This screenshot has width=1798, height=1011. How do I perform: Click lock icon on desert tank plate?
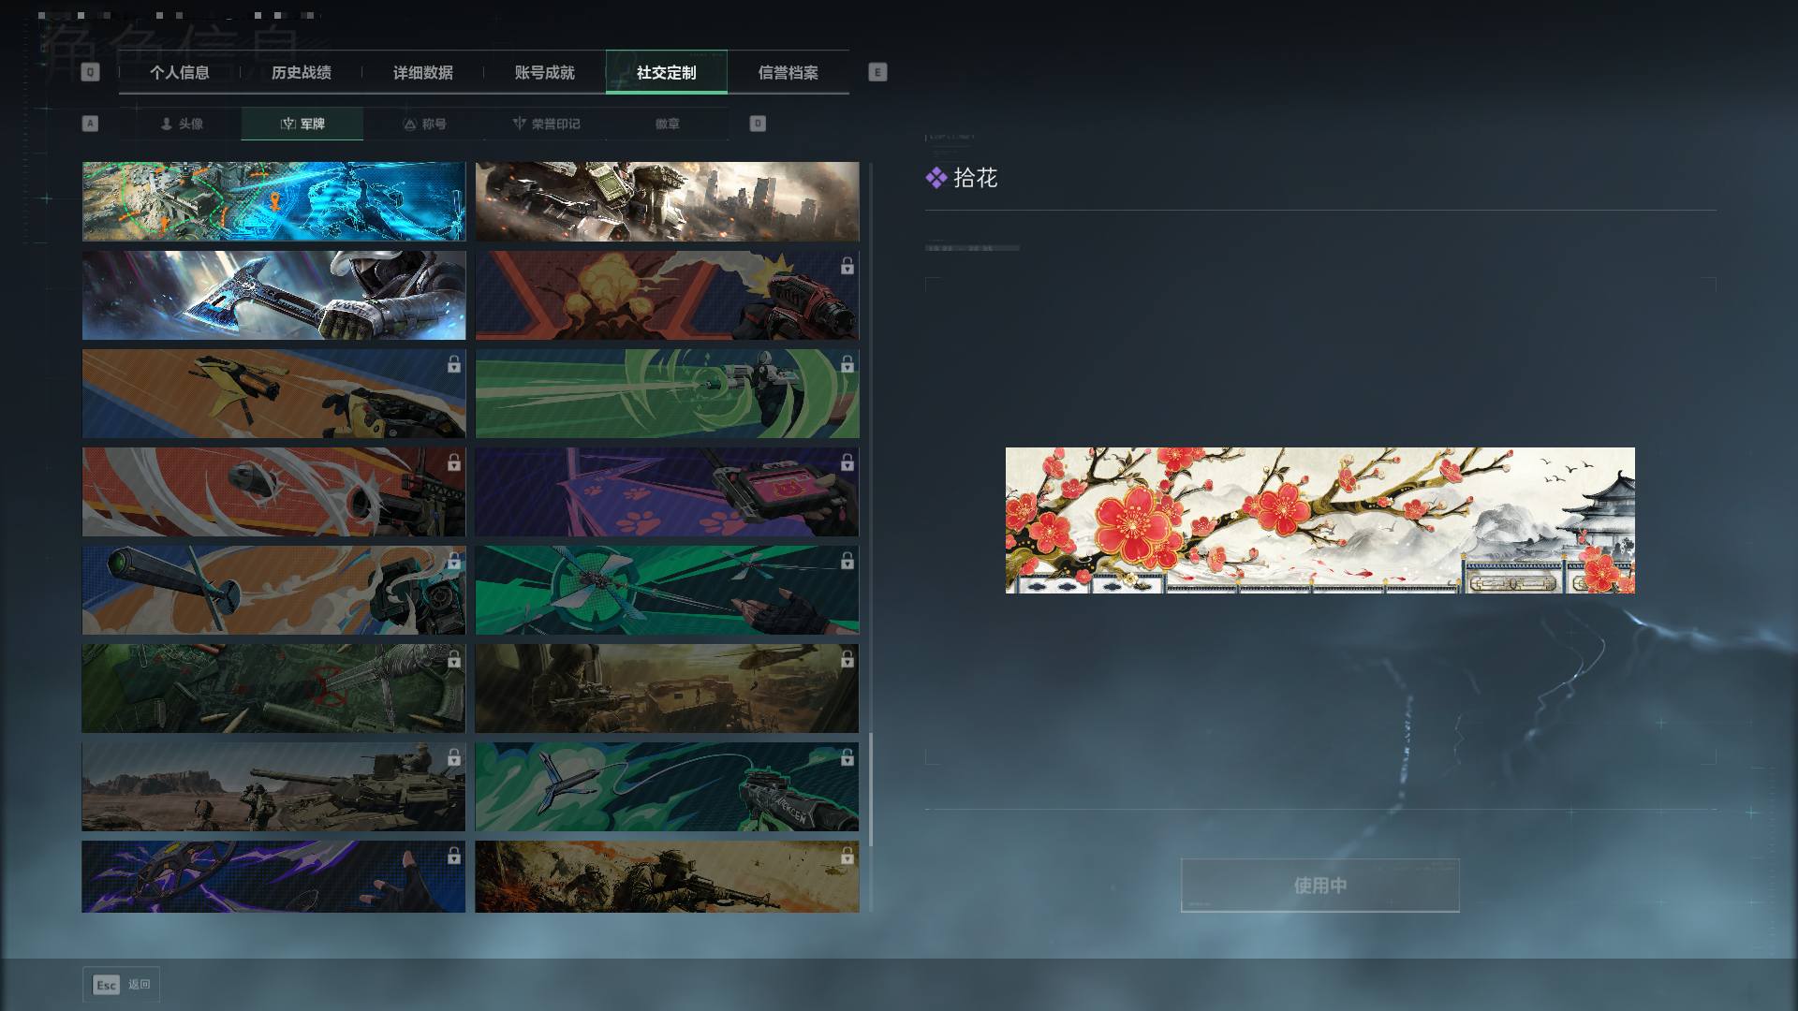click(x=453, y=757)
